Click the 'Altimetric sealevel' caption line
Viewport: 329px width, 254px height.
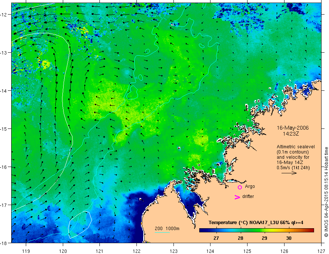[x=296, y=147]
